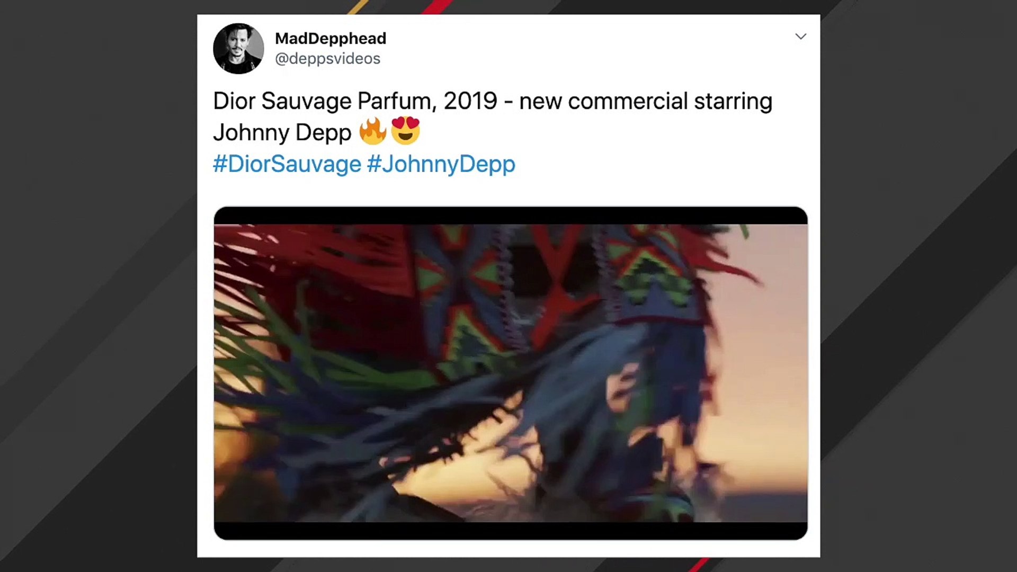1017x572 pixels.
Task: Play the embedded commercial video
Action: (x=511, y=373)
